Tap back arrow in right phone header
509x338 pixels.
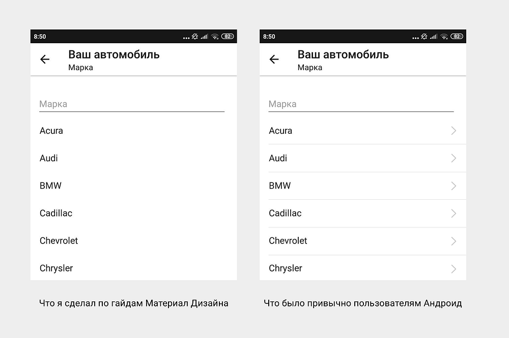pyautogui.click(x=274, y=59)
